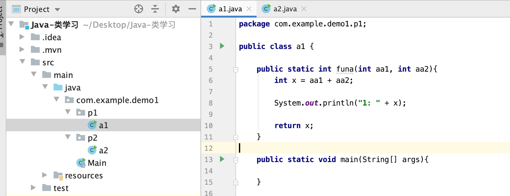Close the a2.java tab
The width and height of the screenshot is (510, 196).
tap(304, 9)
